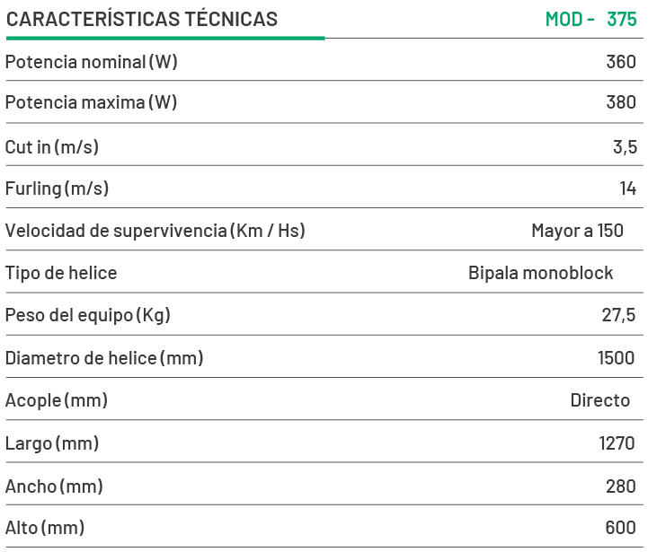This screenshot has height=552, width=648.
Task: Select the 1270 length value
Action: pos(617,443)
